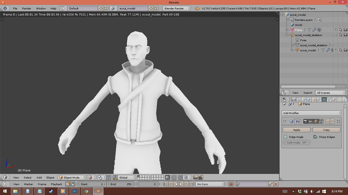The width and height of the screenshot is (348, 195).
Task: Remove the Edge Split modifier with X
Action: (339, 121)
